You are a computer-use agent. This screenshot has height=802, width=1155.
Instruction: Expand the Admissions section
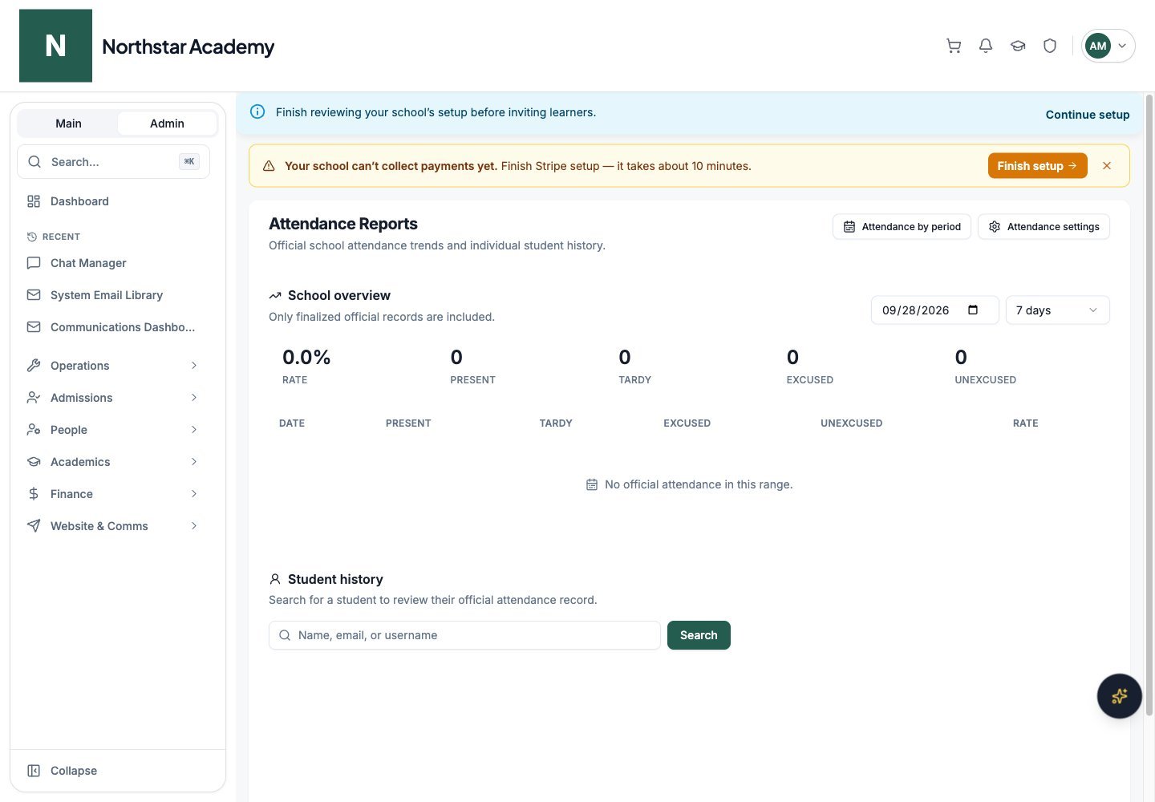click(113, 398)
